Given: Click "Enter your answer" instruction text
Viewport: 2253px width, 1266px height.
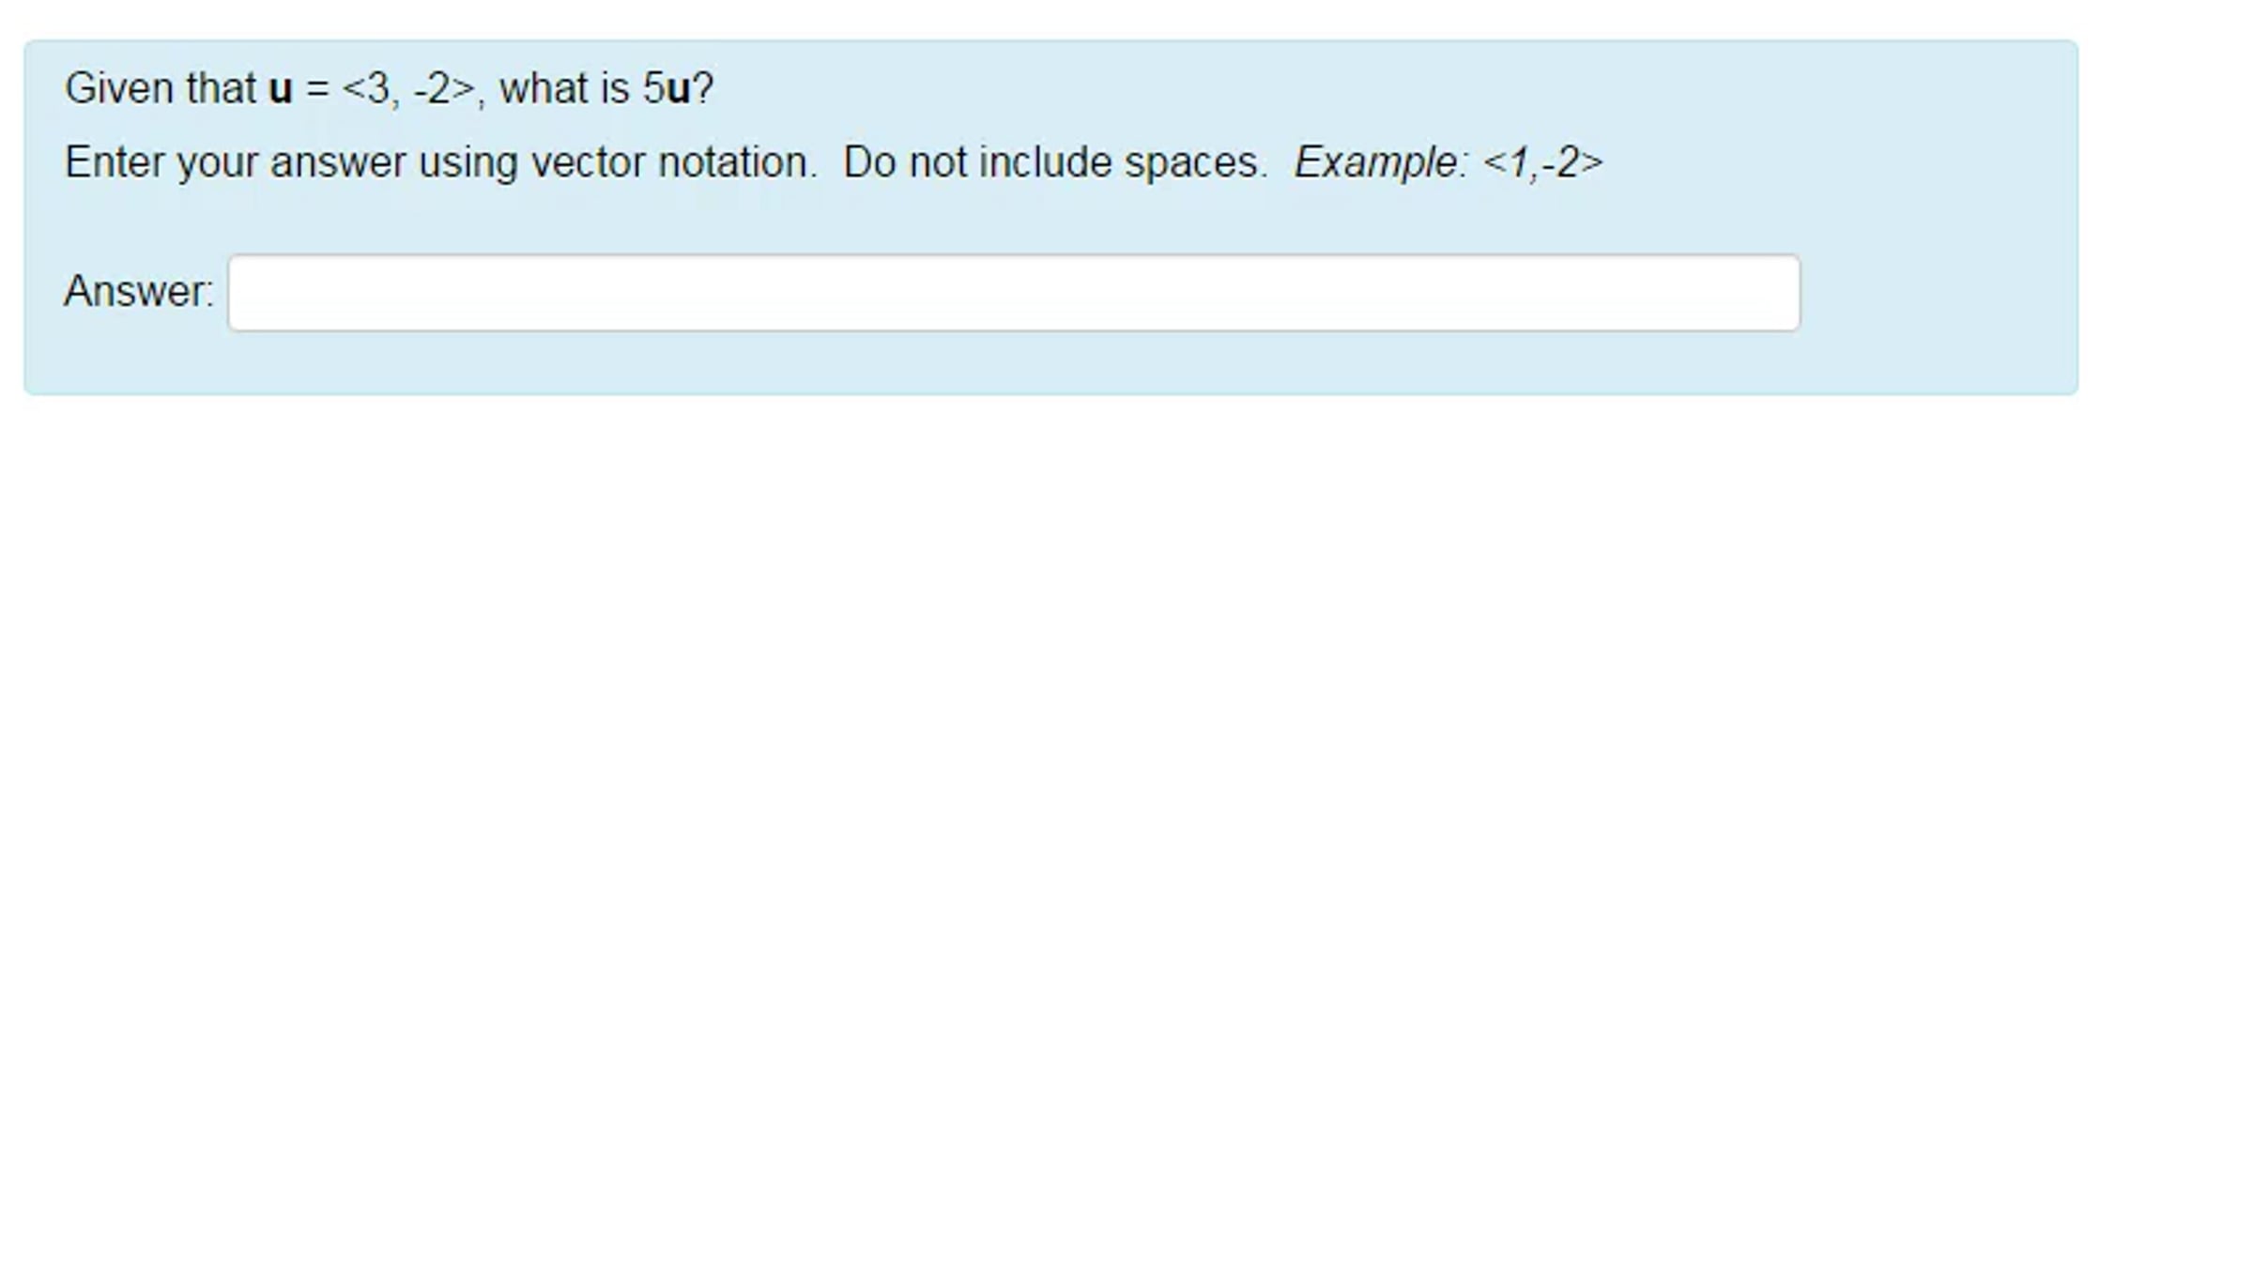Looking at the screenshot, I should click(x=235, y=162).
